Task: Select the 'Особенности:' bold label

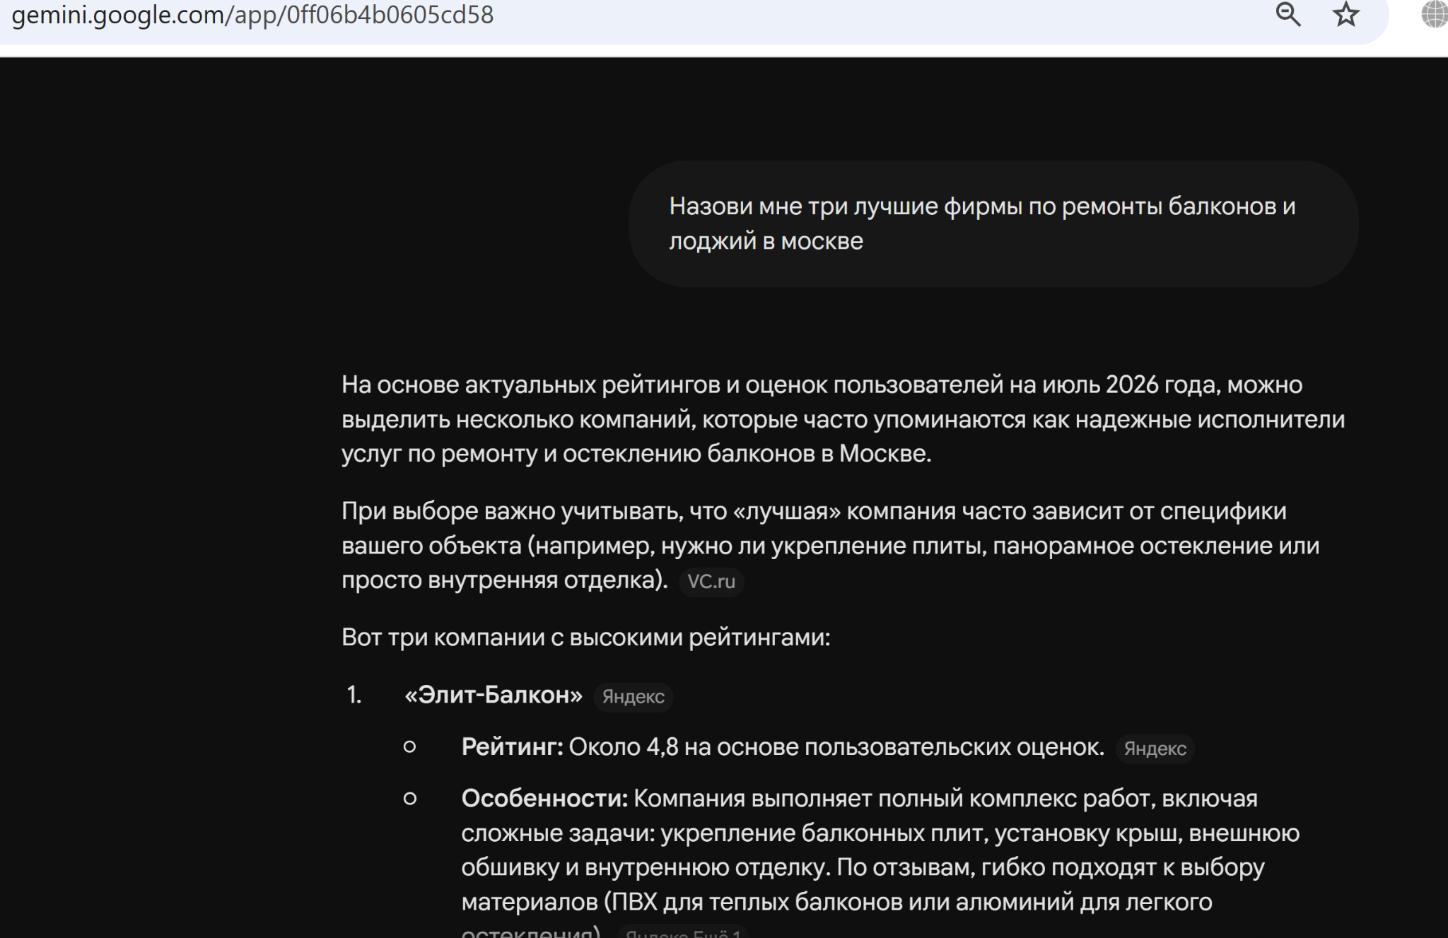Action: pyautogui.click(x=544, y=799)
